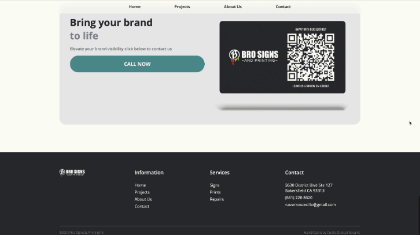Select Contact in the top navigation
420x235 pixels.
[x=283, y=7]
